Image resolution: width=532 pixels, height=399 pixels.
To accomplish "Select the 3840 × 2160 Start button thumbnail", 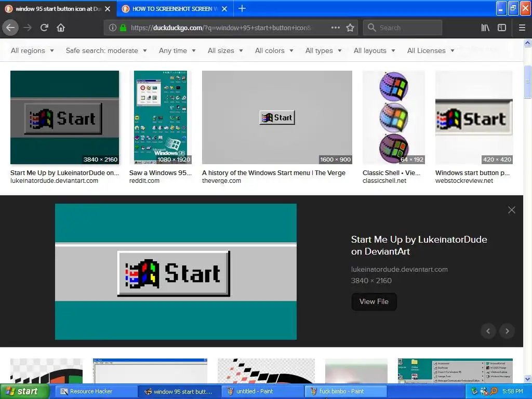I will [64, 117].
